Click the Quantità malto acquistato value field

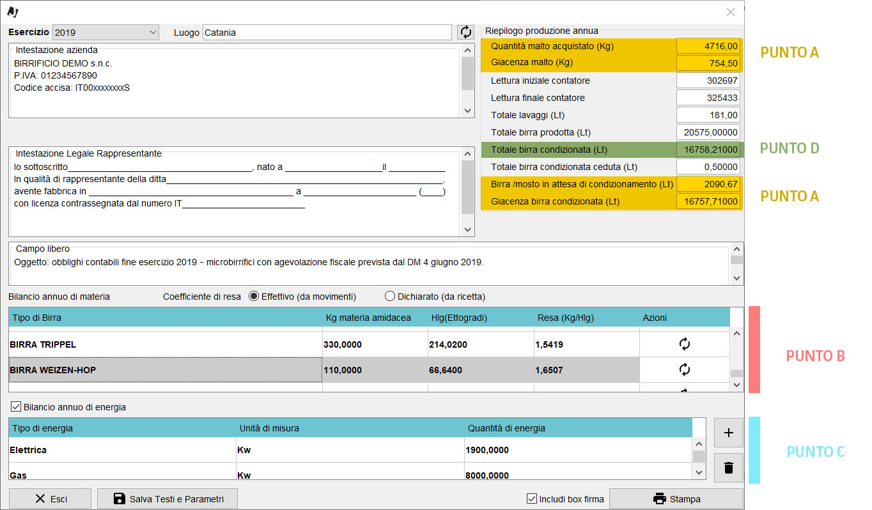click(708, 46)
